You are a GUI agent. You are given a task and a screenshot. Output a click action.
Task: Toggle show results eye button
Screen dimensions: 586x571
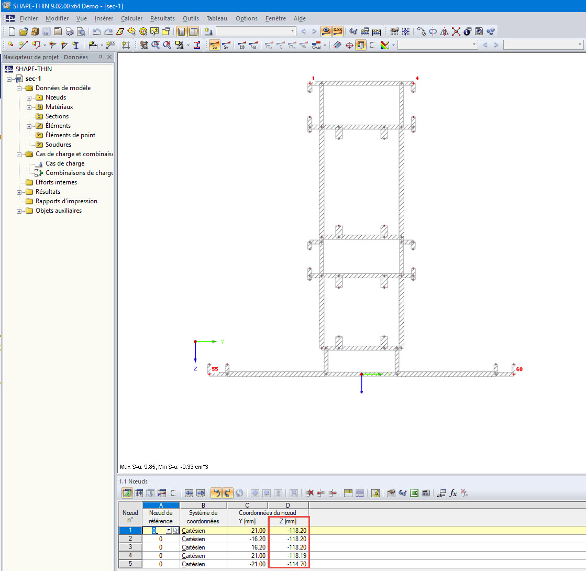pyautogui.click(x=326, y=31)
